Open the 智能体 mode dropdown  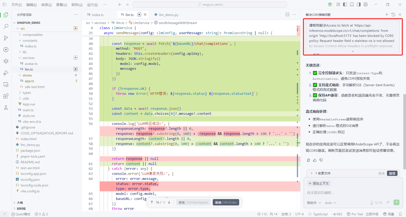click(314, 203)
